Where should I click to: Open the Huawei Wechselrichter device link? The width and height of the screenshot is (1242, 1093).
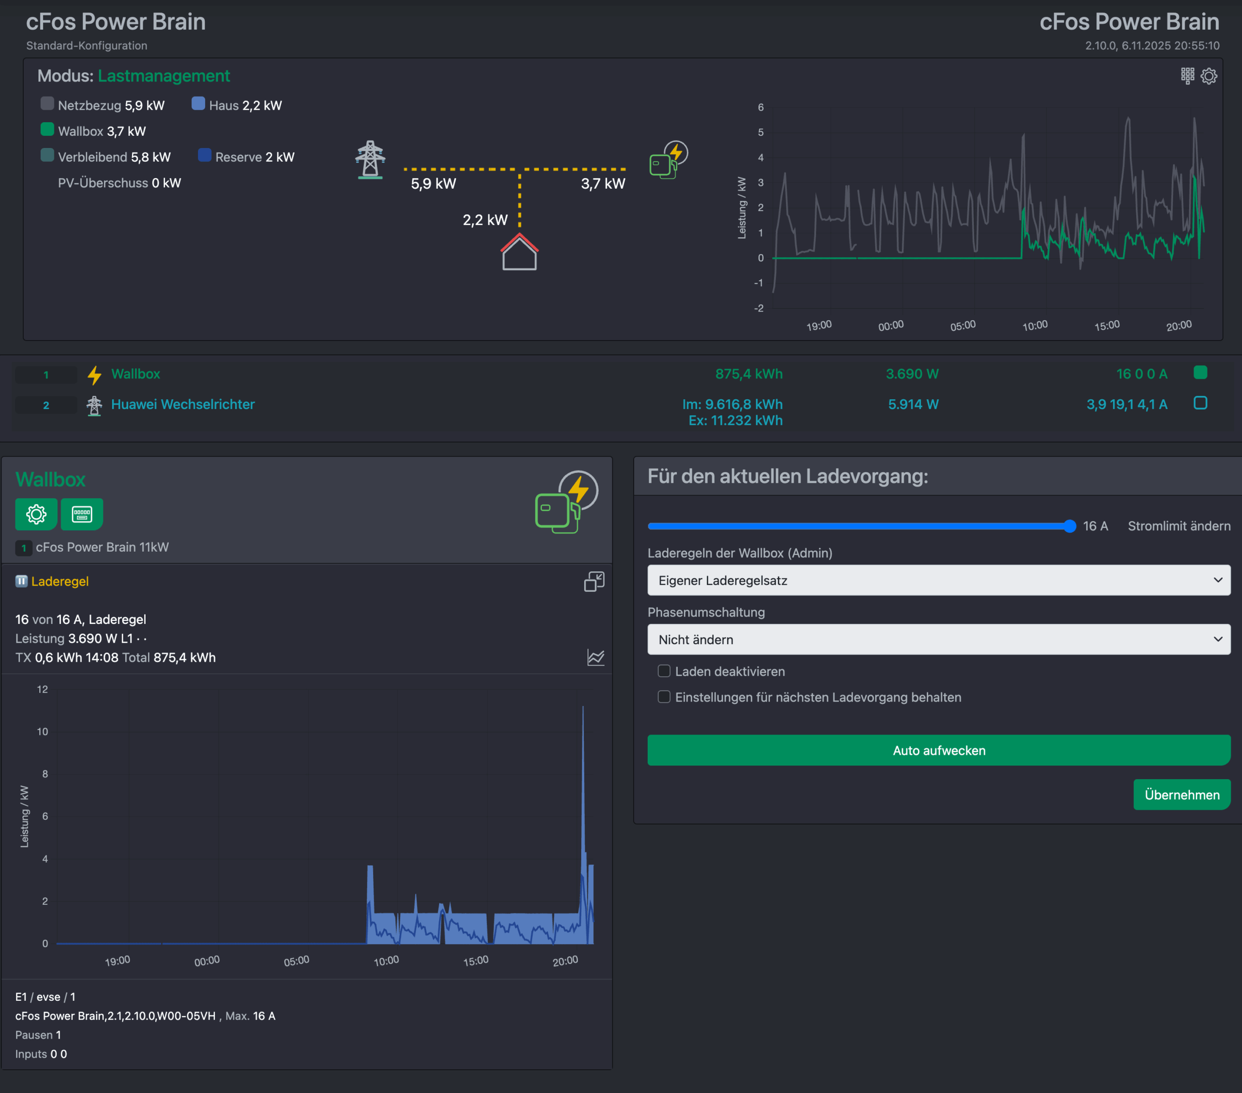pos(183,404)
